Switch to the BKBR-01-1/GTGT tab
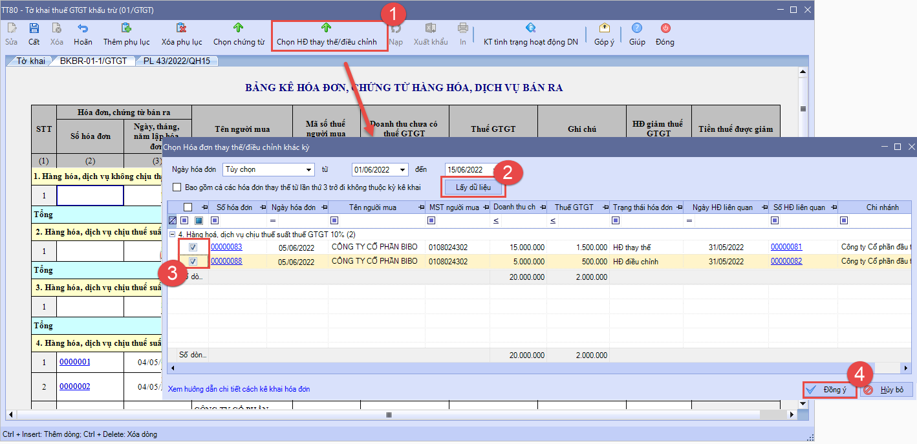The image size is (917, 444). pos(93,61)
